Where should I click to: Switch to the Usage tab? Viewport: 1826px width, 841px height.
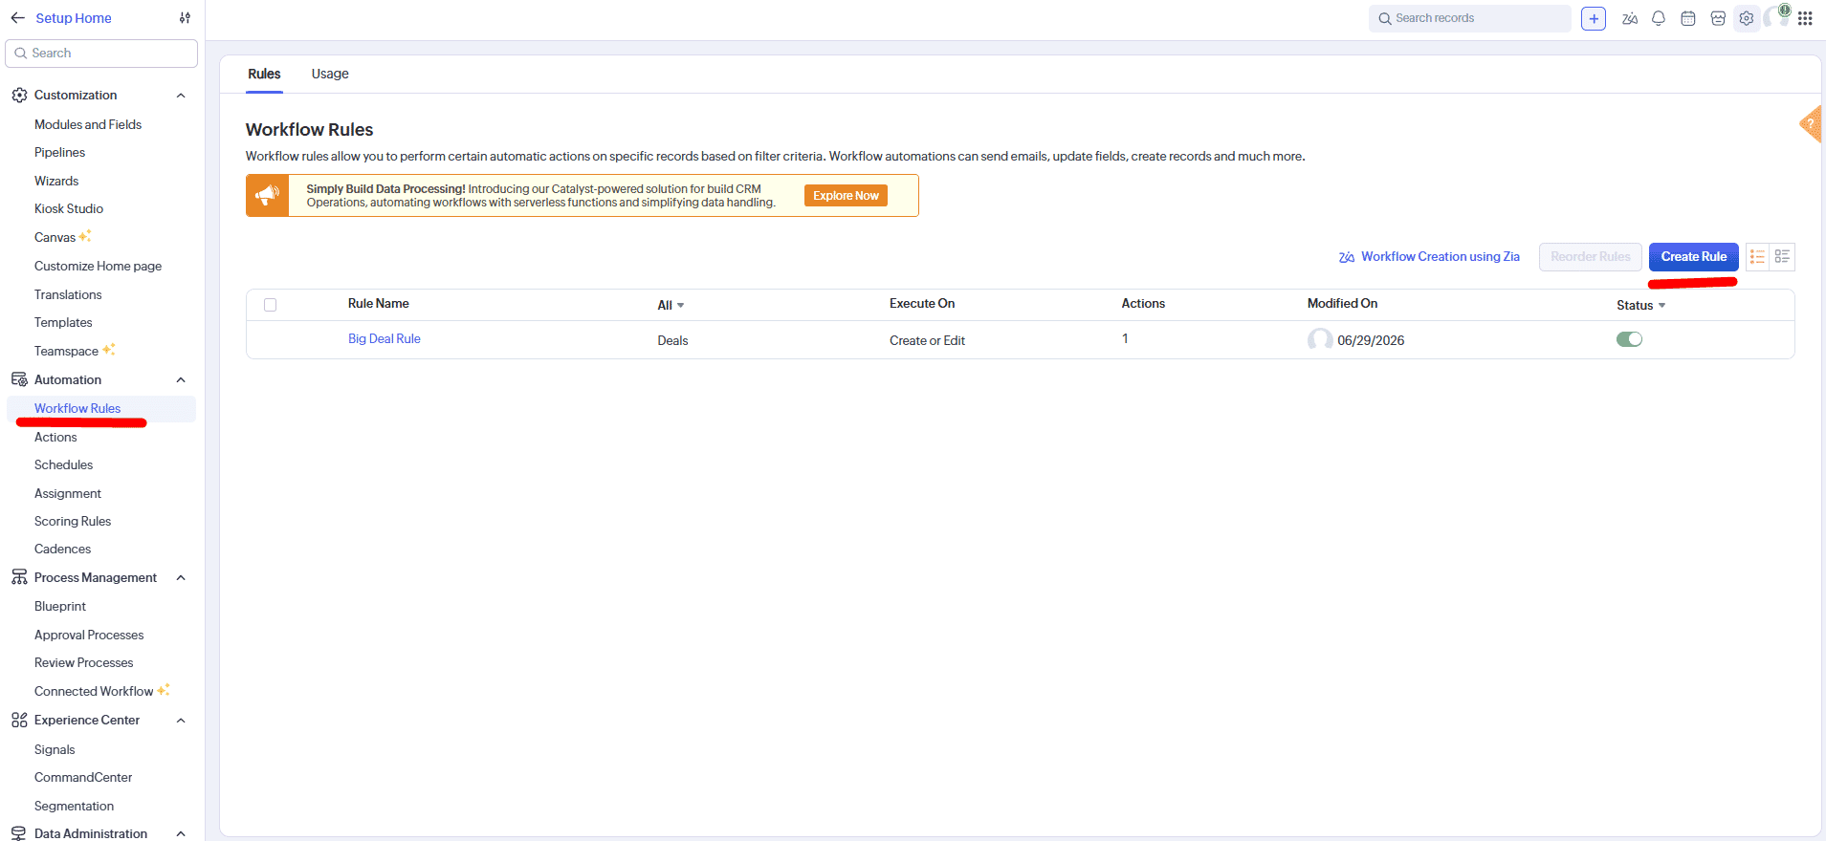pos(330,74)
